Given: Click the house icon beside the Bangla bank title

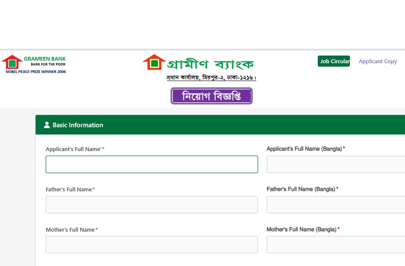Looking at the screenshot, I should [x=154, y=62].
